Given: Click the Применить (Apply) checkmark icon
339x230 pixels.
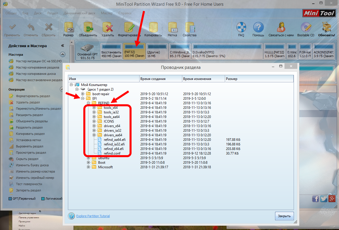Looking at the screenshot, I should (12, 27).
